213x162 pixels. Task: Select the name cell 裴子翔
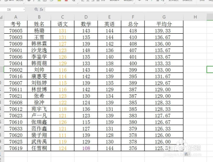click(x=39, y=135)
